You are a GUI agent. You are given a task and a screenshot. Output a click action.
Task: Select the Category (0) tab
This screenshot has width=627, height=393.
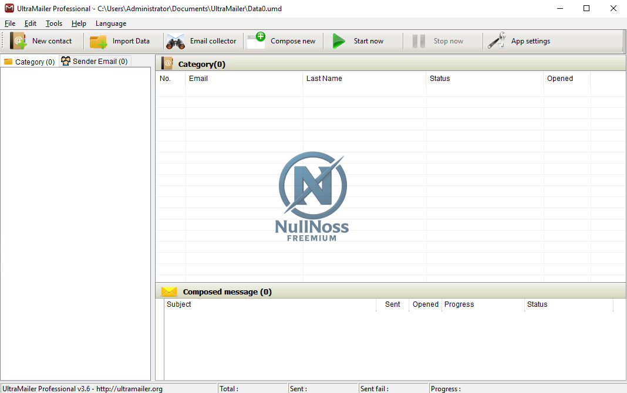pyautogui.click(x=29, y=61)
